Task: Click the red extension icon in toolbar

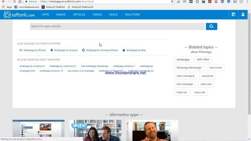Action: [x=210, y=2]
